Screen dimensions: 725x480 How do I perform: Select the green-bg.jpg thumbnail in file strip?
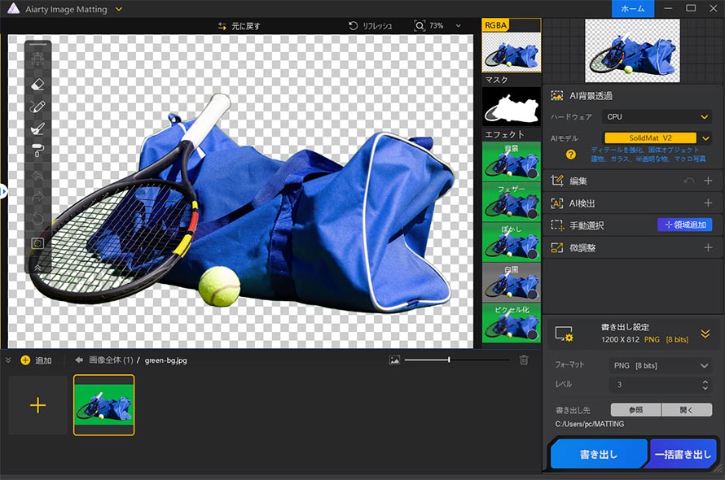click(103, 405)
